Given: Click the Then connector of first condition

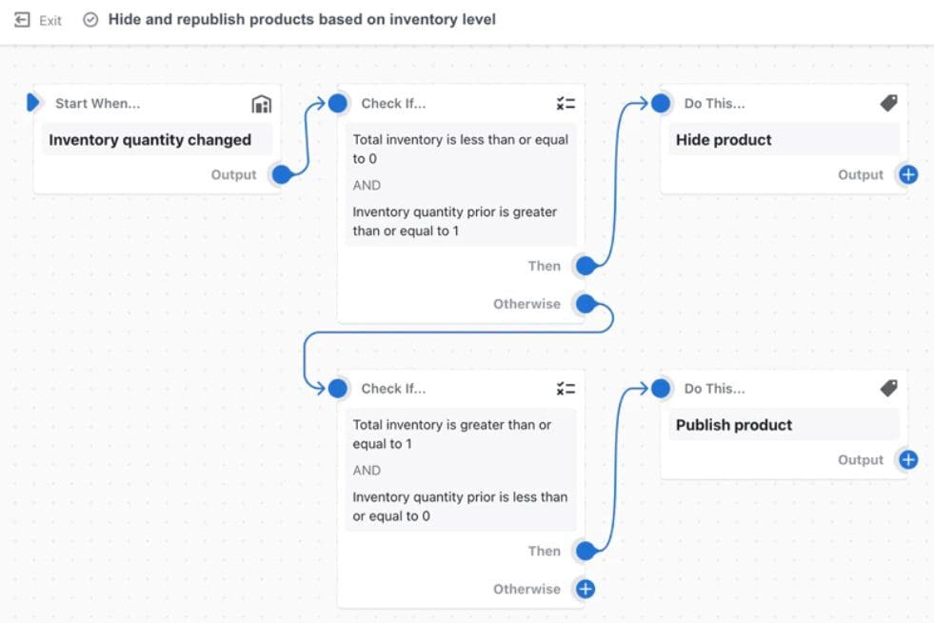Looking at the screenshot, I should 586,266.
